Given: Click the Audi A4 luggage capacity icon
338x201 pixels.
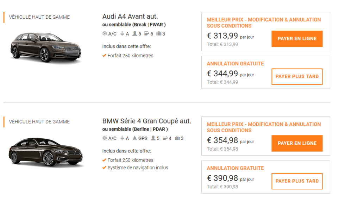Looking at the screenshot, I should pyautogui.click(x=159, y=34).
